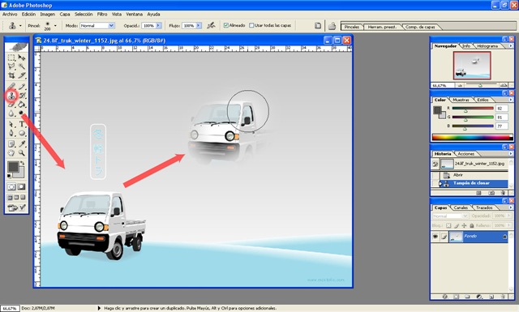519x312 pixels.
Task: Open the Navegador panel flyout menu
Action: click(510, 46)
